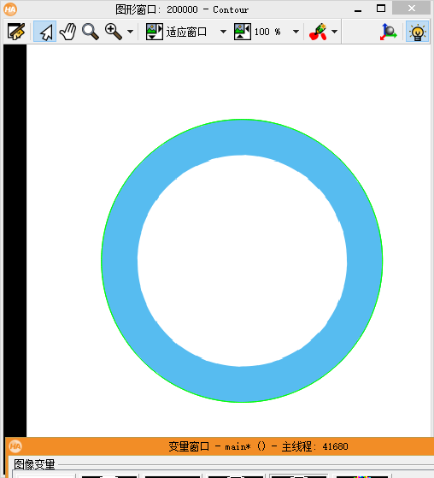434x478 pixels.
Task: Choose the magnifying glass tool
Action: [x=91, y=32]
